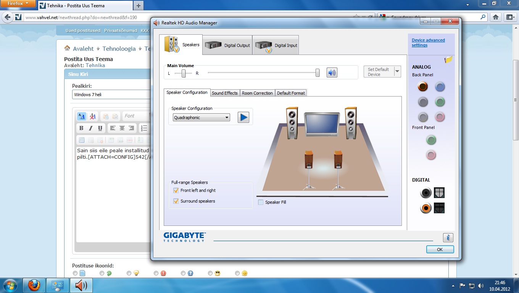Click the blue back panel jack
Screen dimensions: 519x293
point(440,87)
